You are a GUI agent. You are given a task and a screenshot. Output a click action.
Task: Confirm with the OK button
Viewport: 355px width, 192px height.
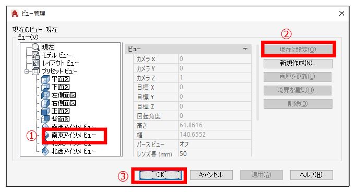pyautogui.click(x=160, y=175)
